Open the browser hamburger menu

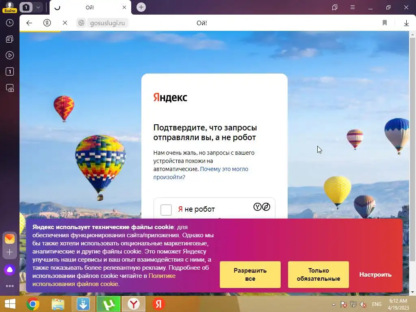(353, 7)
